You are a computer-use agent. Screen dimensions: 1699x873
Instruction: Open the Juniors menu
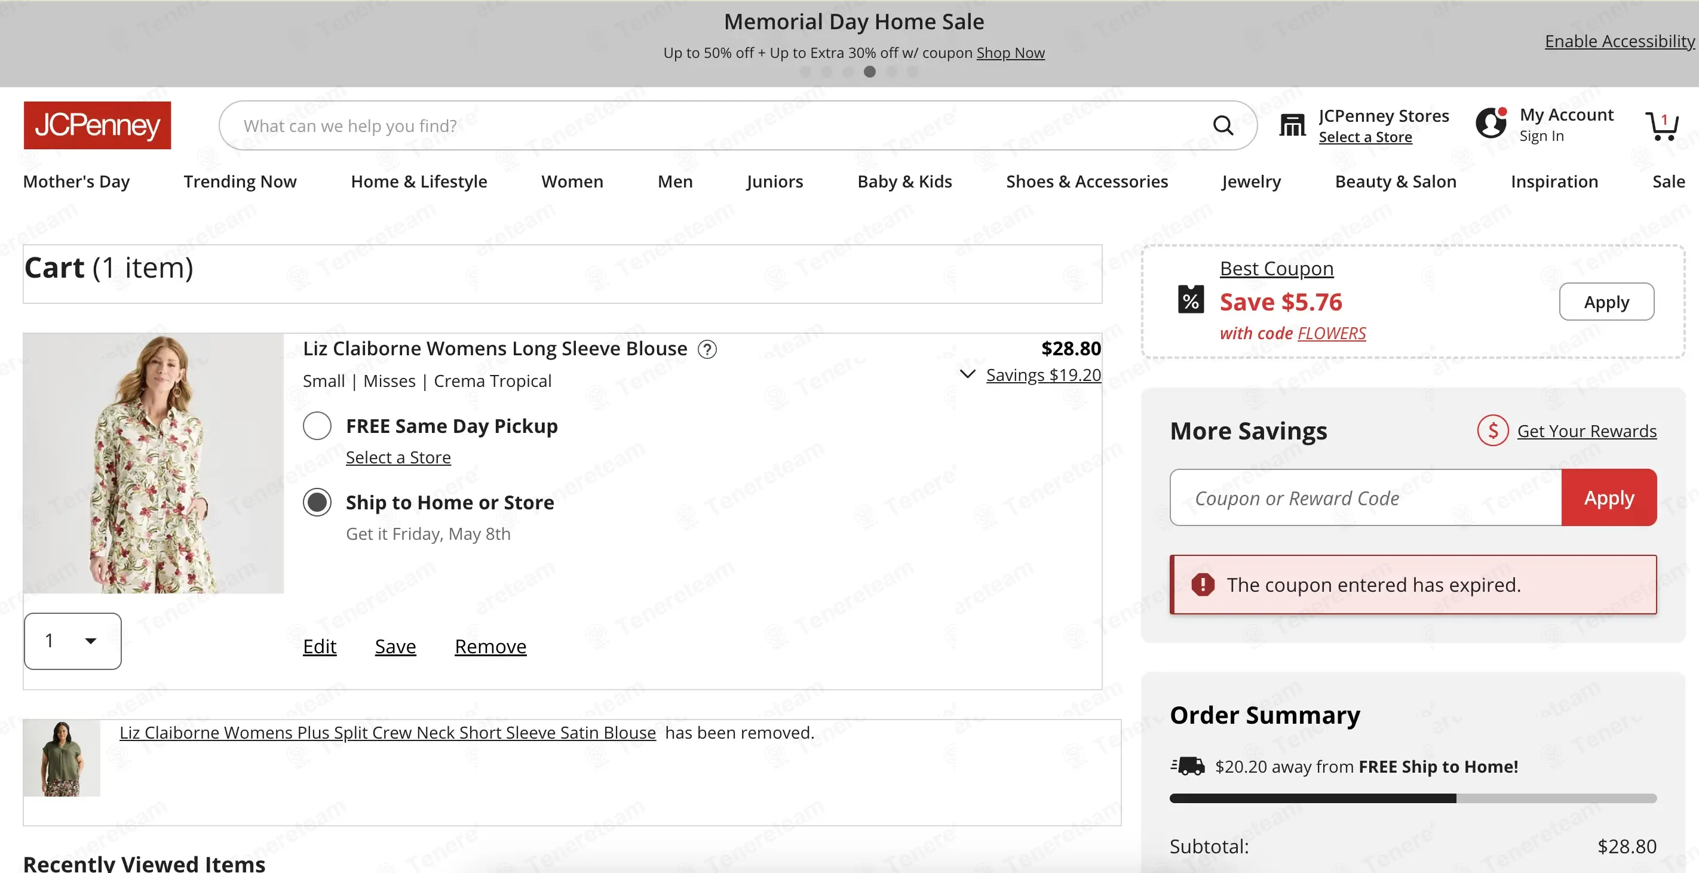point(774,182)
